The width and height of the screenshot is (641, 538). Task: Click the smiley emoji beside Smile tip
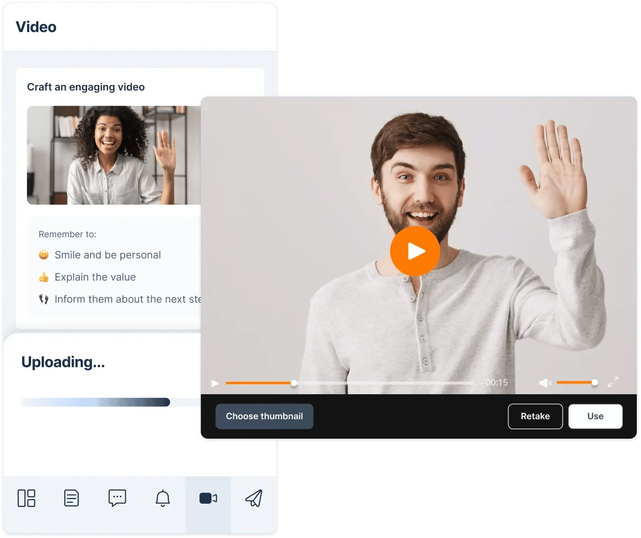pyautogui.click(x=44, y=255)
